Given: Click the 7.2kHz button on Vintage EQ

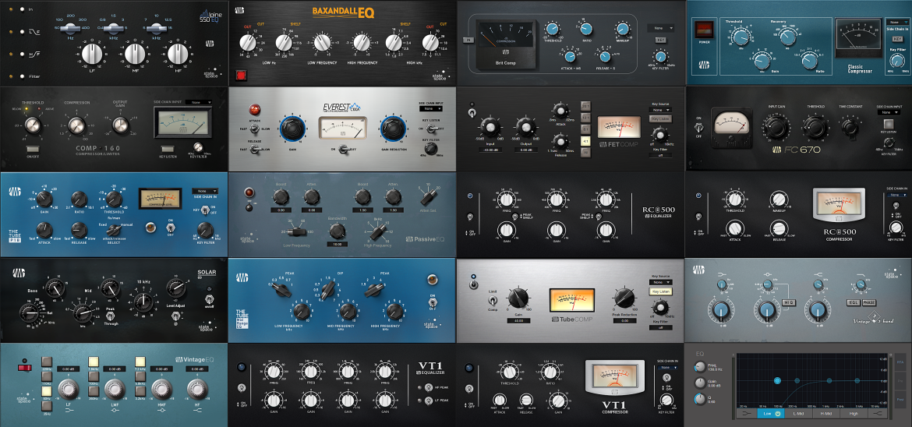Looking at the screenshot, I should click(140, 362).
